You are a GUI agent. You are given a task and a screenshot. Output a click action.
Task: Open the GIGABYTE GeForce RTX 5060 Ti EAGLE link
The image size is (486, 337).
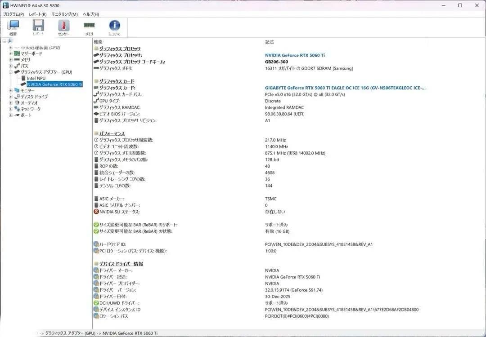click(x=345, y=88)
